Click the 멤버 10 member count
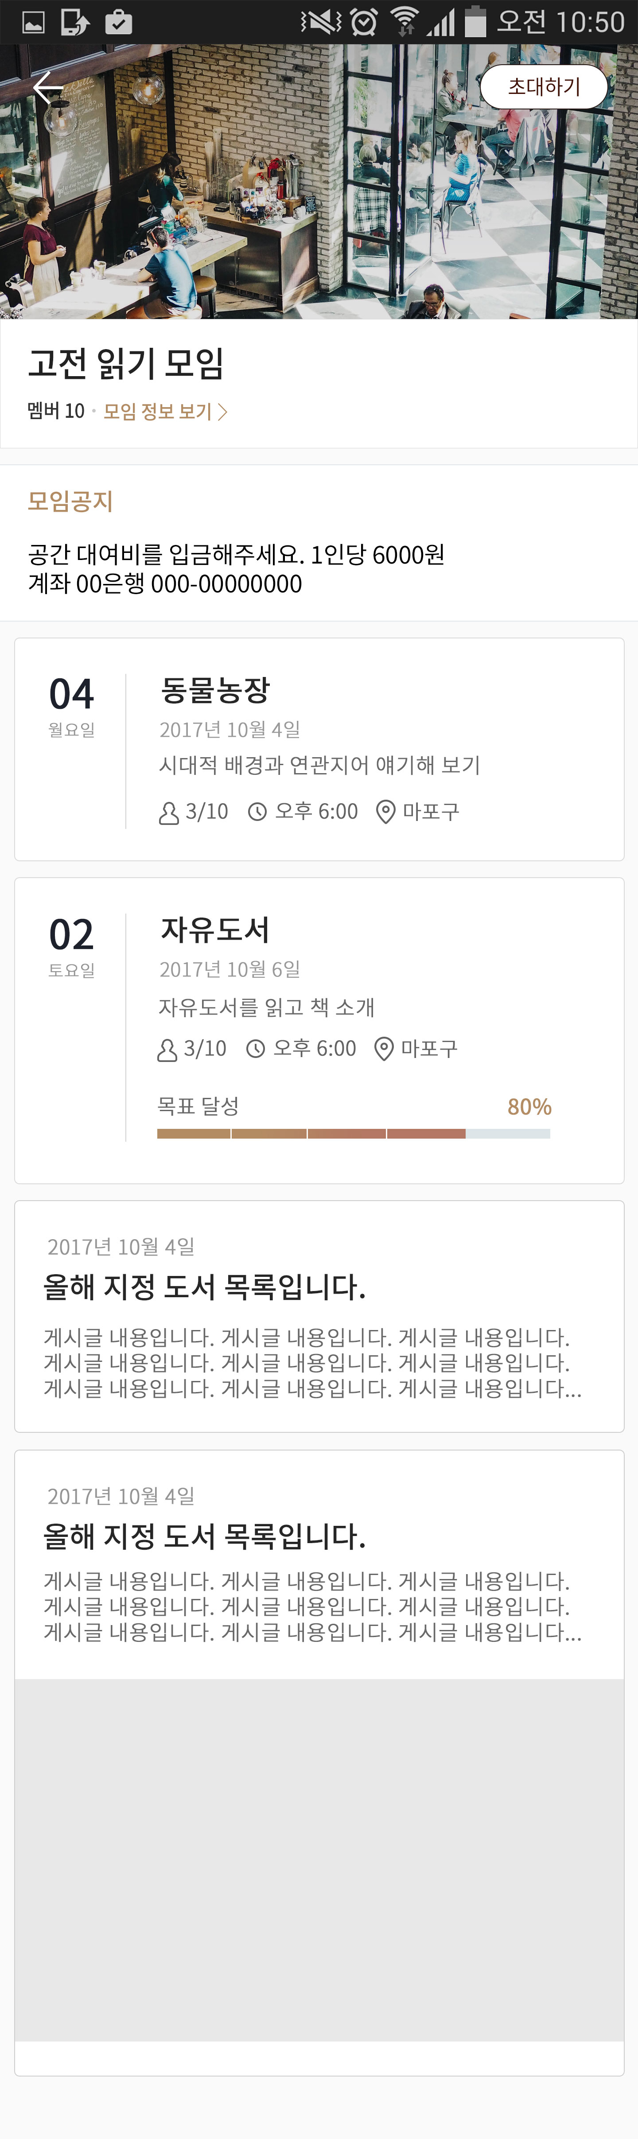638x2139 pixels. tap(56, 411)
